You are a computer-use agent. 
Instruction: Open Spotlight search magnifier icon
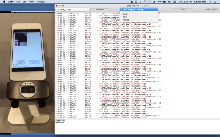pyautogui.click(x=210, y=2)
